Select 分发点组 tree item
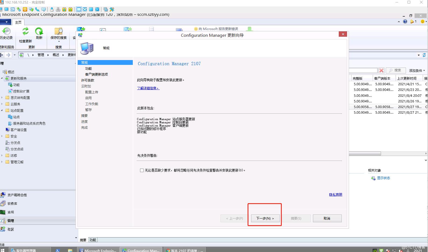The image size is (428, 252). coord(17,149)
